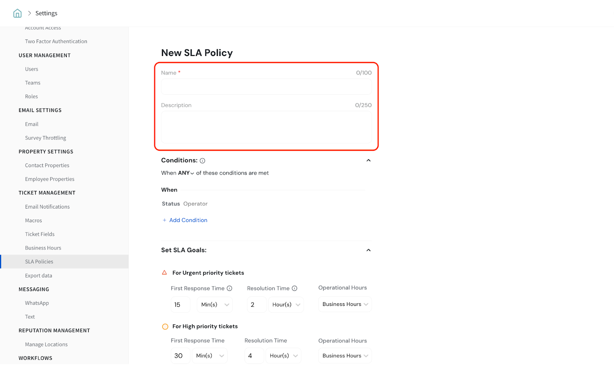The height and width of the screenshot is (365, 614).
Task: Click Settings in the breadcrumb
Action: coord(46,13)
